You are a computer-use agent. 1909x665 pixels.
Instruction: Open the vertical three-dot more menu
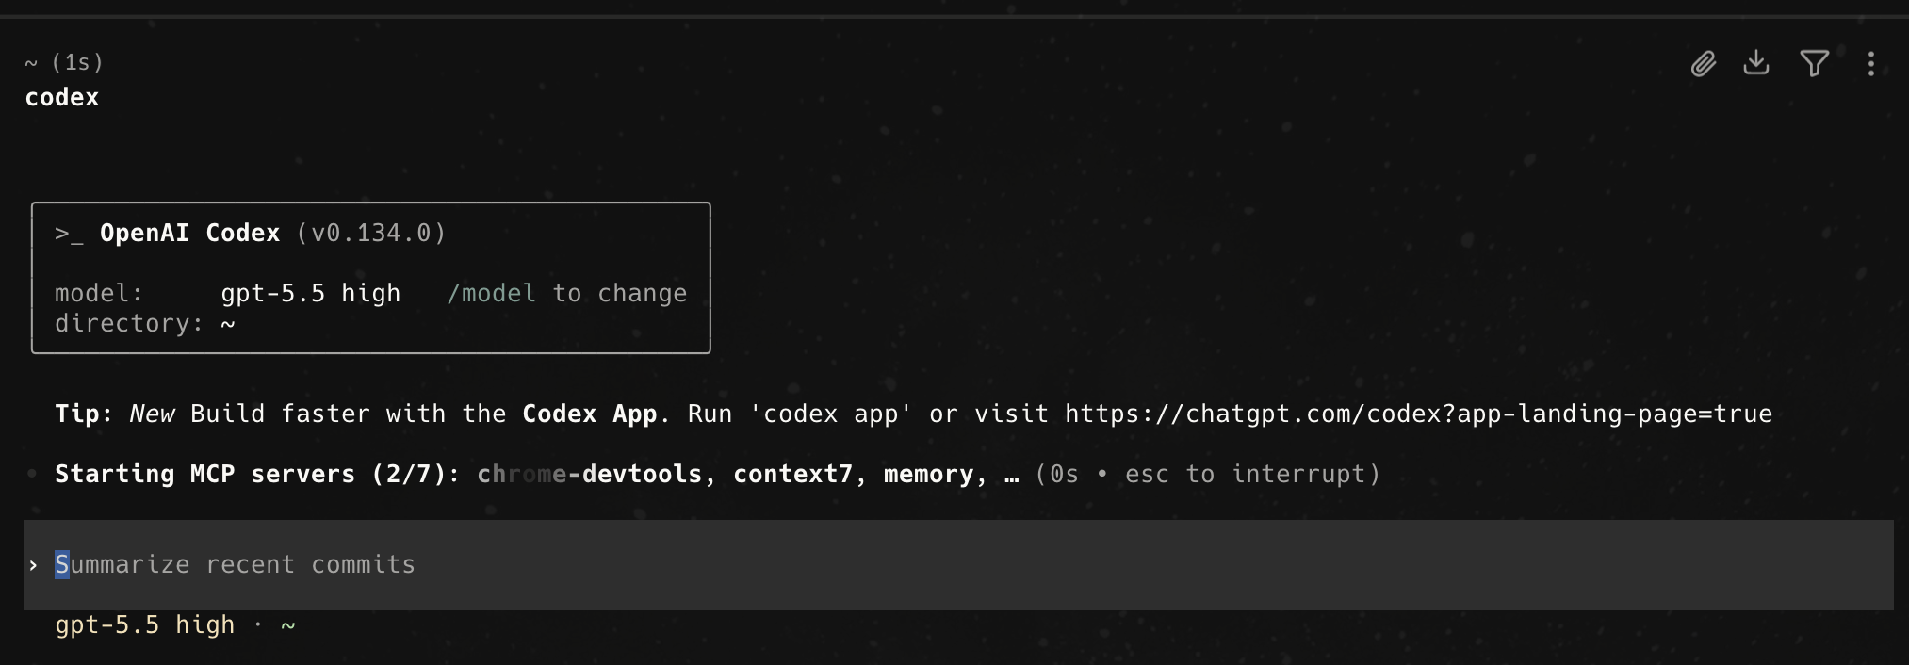pyautogui.click(x=1871, y=63)
